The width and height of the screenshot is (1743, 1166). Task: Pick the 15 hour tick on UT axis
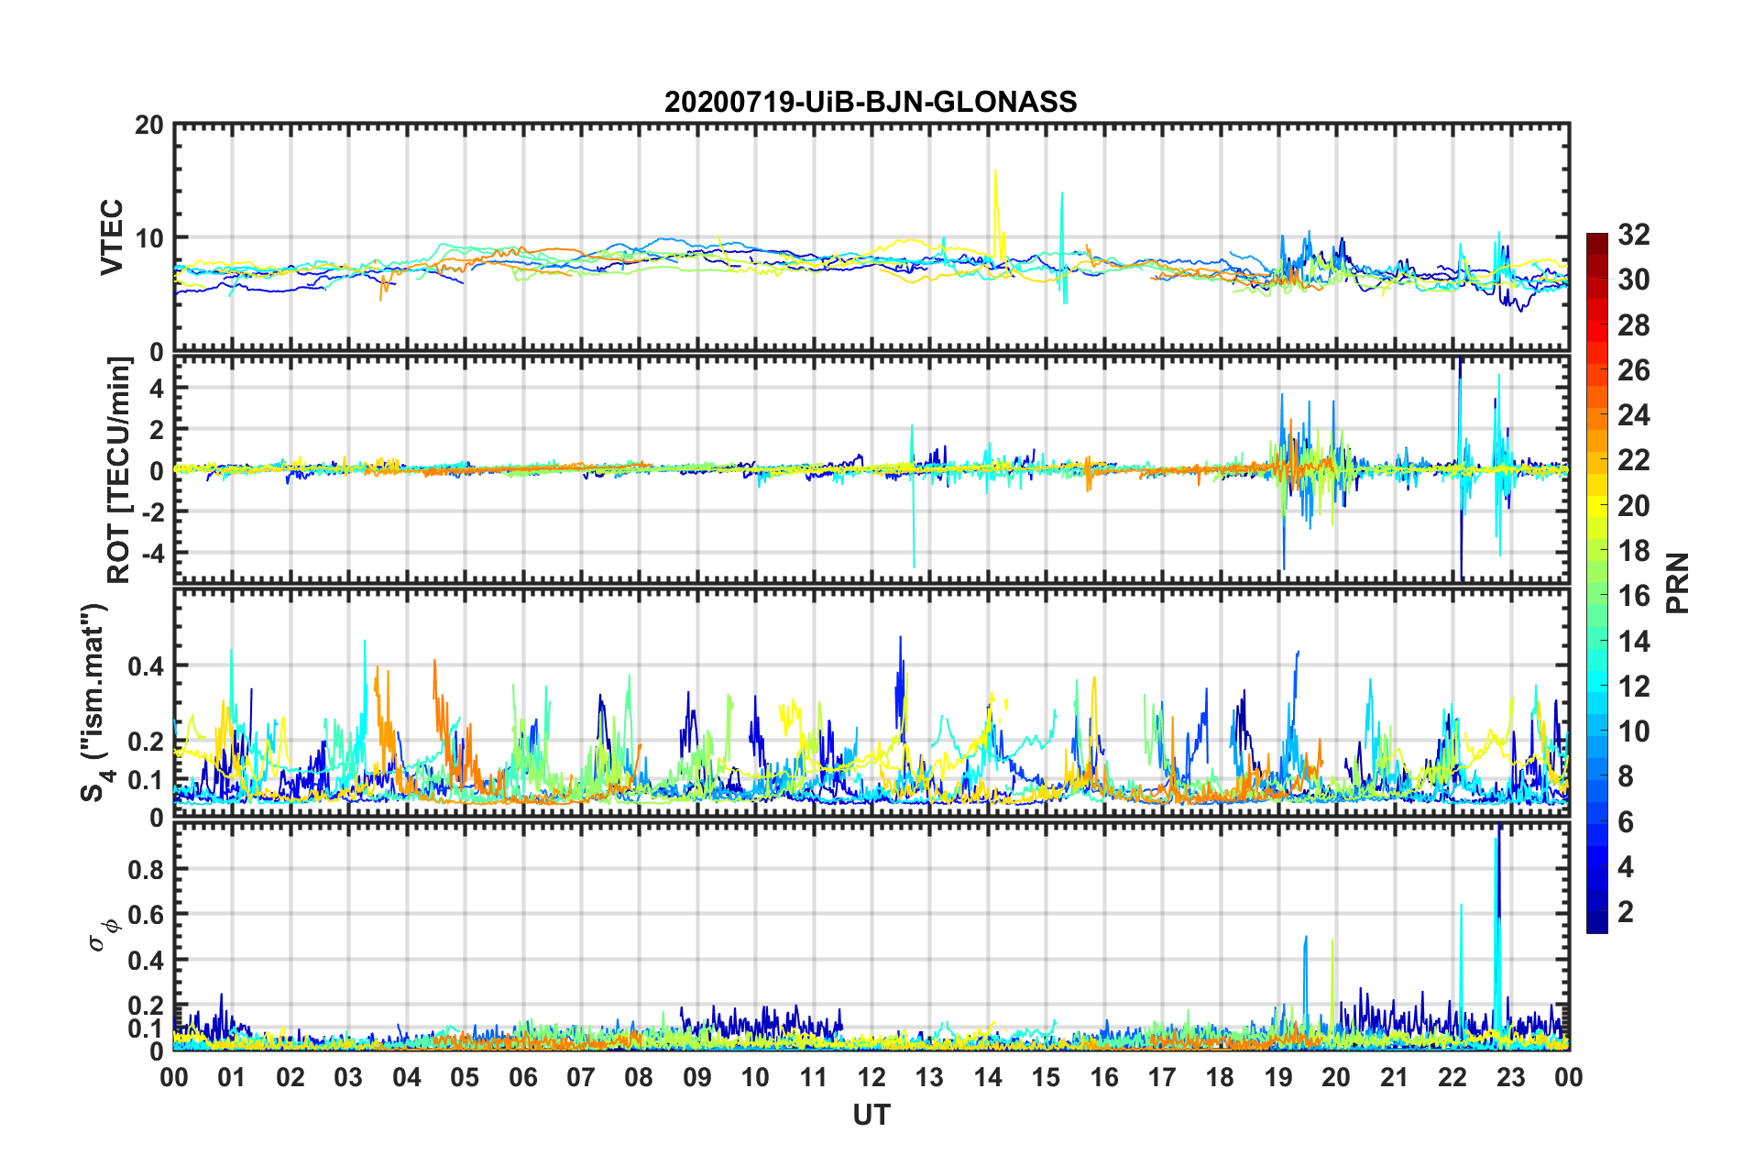point(1046,1077)
